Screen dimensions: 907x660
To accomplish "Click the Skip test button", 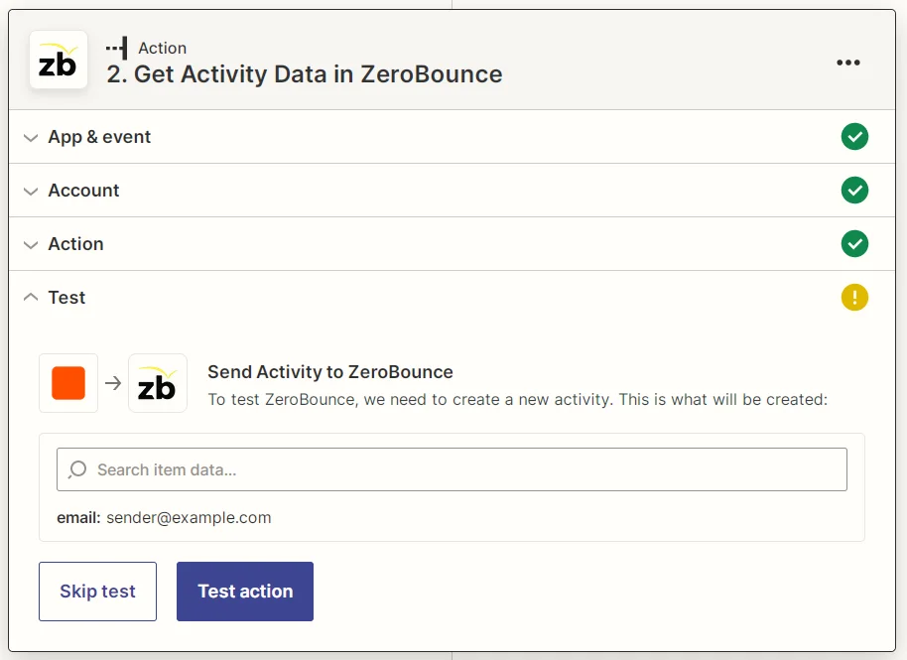I will pyautogui.click(x=97, y=591).
